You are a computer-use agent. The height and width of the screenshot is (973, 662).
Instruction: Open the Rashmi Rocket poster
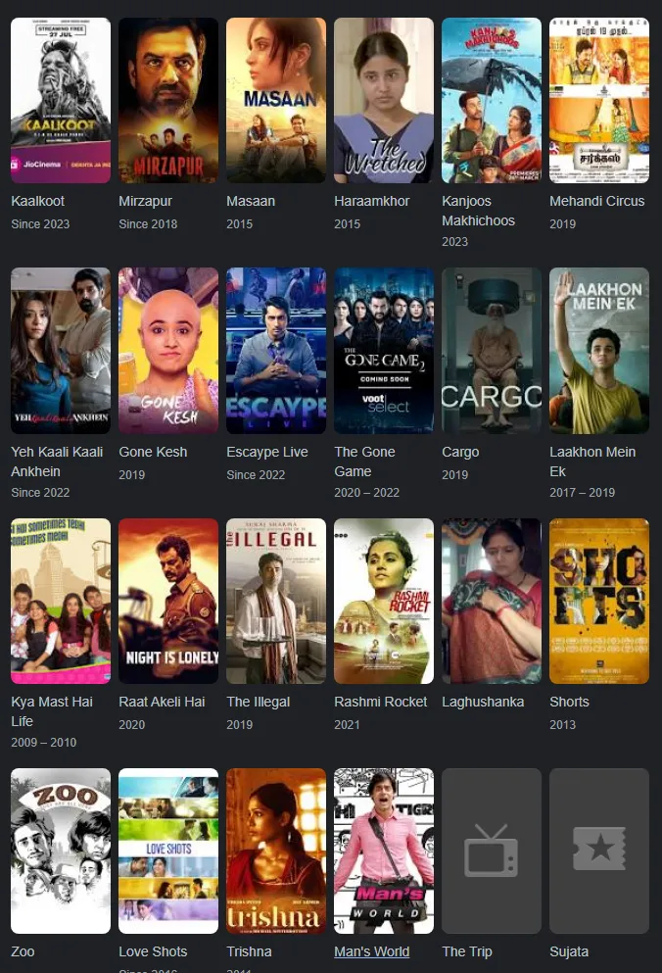384,601
